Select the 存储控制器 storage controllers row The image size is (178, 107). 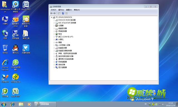coord(61,31)
